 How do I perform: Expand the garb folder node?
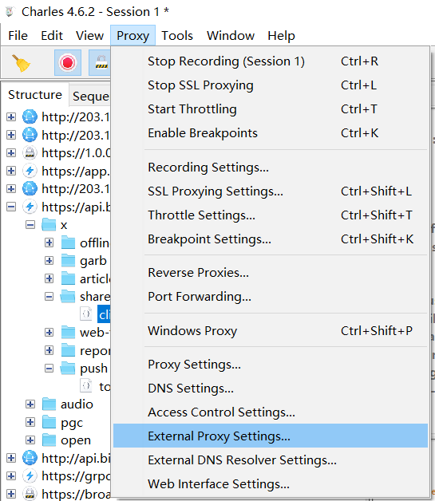49,261
